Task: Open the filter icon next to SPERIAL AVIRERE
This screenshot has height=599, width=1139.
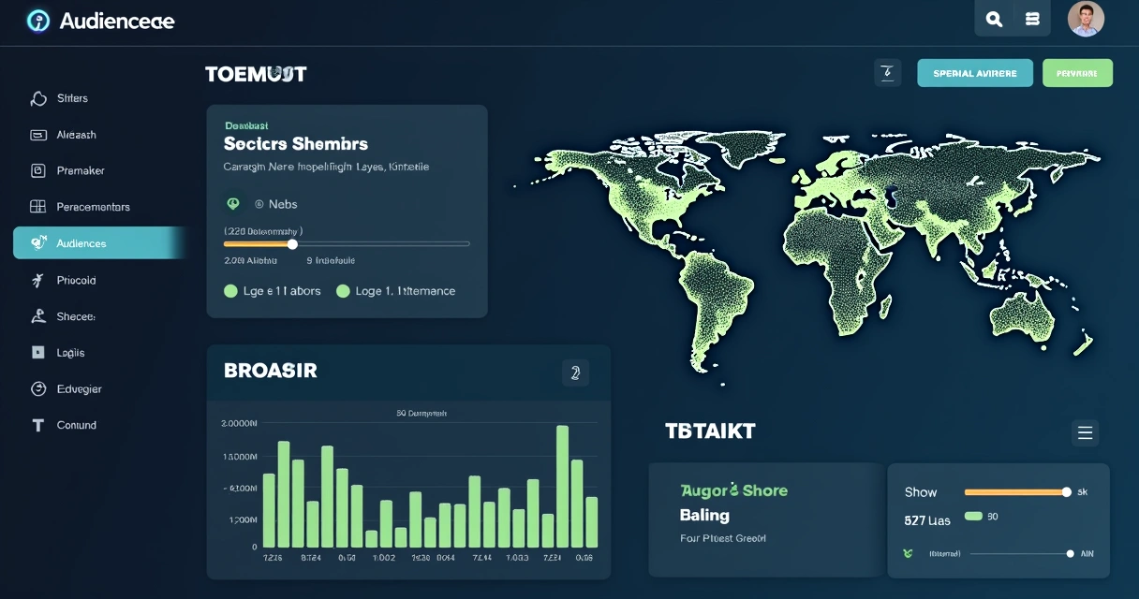Action: coord(887,72)
